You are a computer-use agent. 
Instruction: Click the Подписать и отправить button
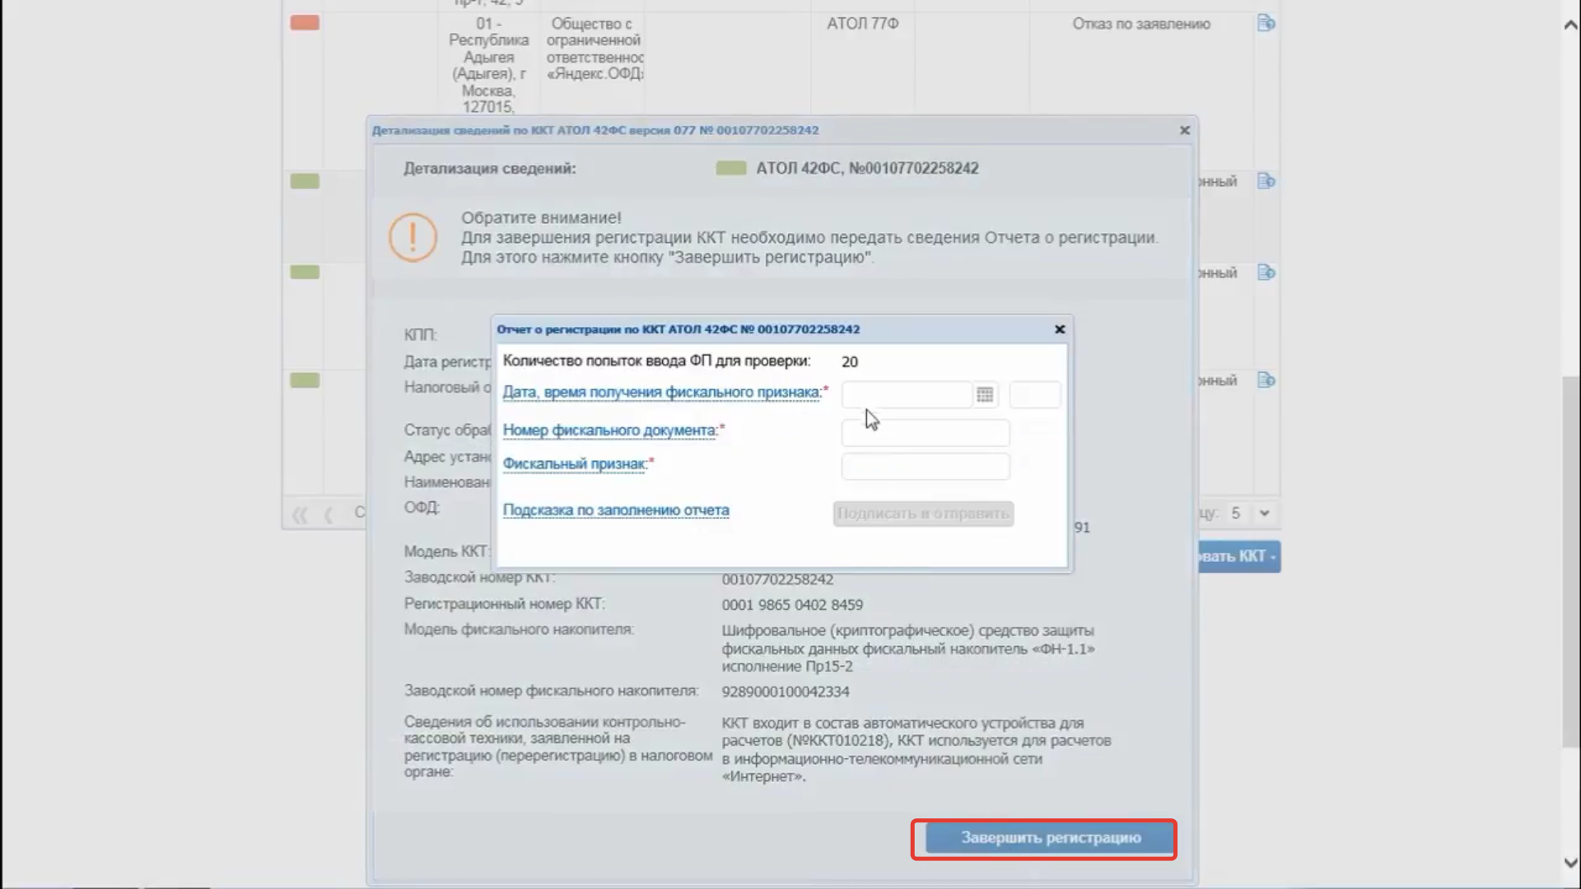click(x=923, y=514)
